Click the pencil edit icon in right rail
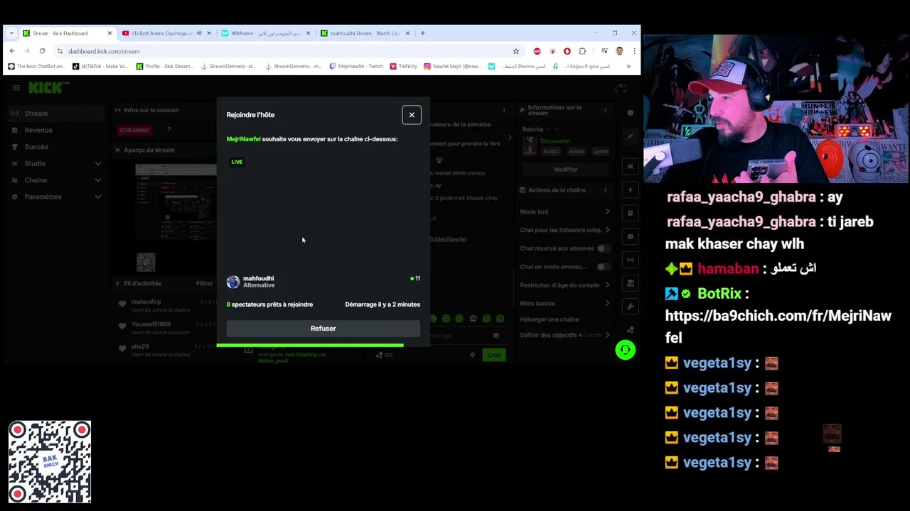The width and height of the screenshot is (910, 511). [631, 136]
